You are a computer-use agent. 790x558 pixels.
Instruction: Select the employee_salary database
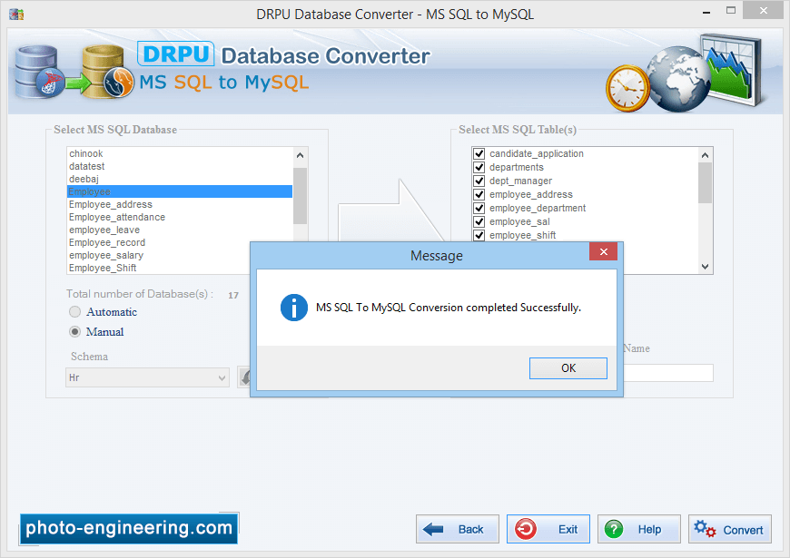(x=159, y=255)
